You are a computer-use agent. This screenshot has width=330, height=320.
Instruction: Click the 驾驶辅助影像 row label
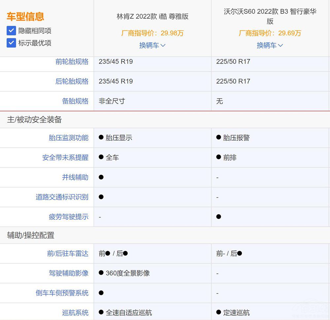tap(69, 273)
